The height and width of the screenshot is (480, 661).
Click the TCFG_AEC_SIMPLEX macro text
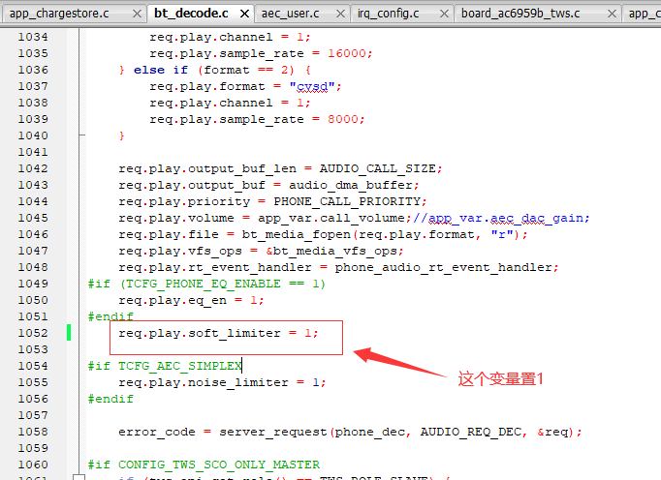pyautogui.click(x=180, y=366)
